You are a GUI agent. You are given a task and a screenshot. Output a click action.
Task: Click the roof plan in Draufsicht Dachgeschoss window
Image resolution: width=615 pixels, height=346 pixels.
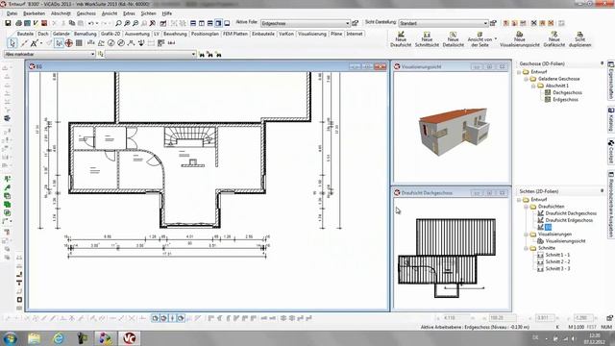[x=447, y=258]
